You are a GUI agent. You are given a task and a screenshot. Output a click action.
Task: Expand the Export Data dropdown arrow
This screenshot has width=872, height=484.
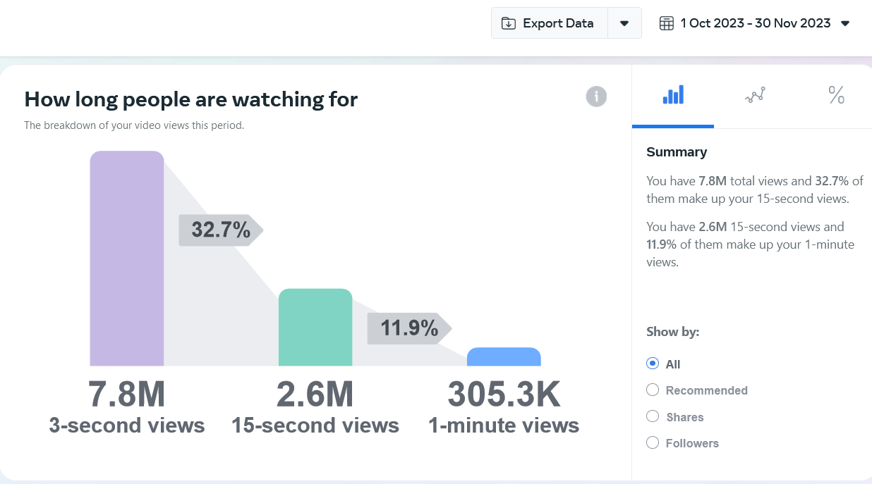624,23
